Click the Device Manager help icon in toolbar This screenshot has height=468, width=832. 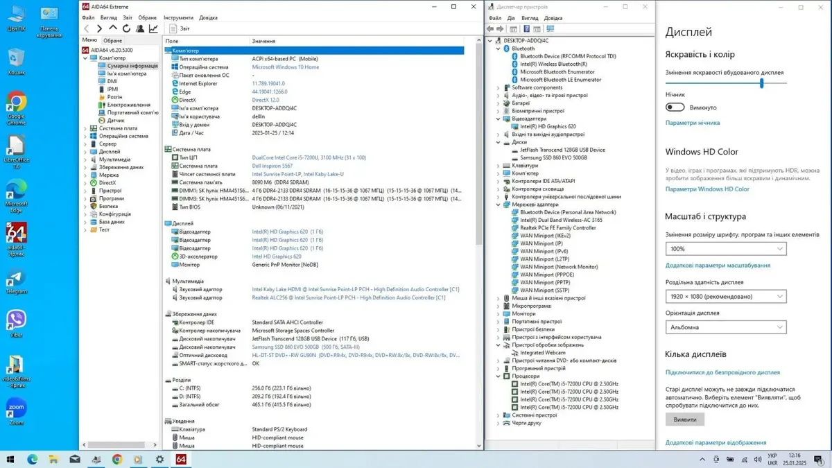pos(526,29)
